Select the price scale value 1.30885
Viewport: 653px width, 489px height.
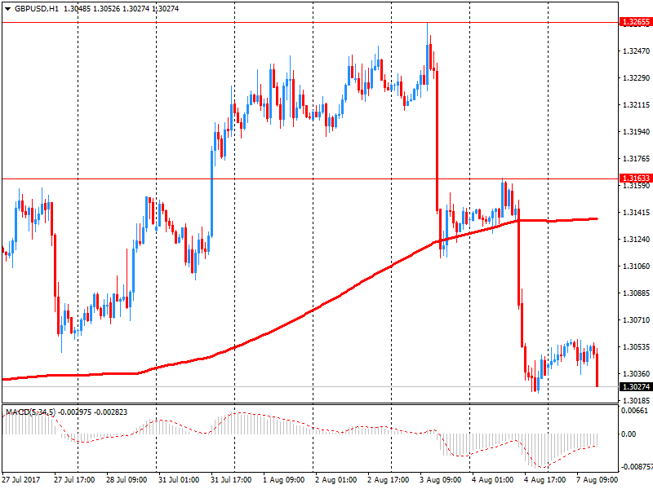pos(636,293)
